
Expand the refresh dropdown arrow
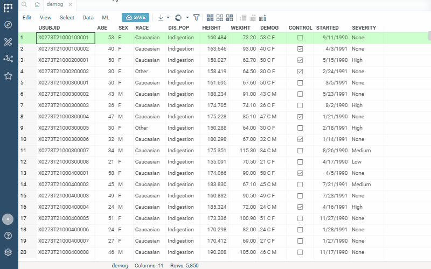tap(187, 18)
